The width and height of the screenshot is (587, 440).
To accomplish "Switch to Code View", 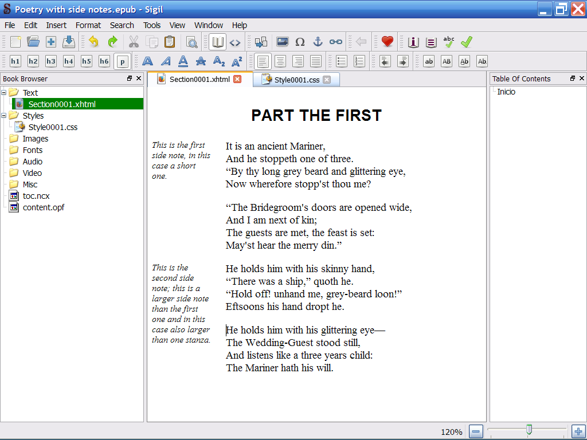I will [235, 42].
